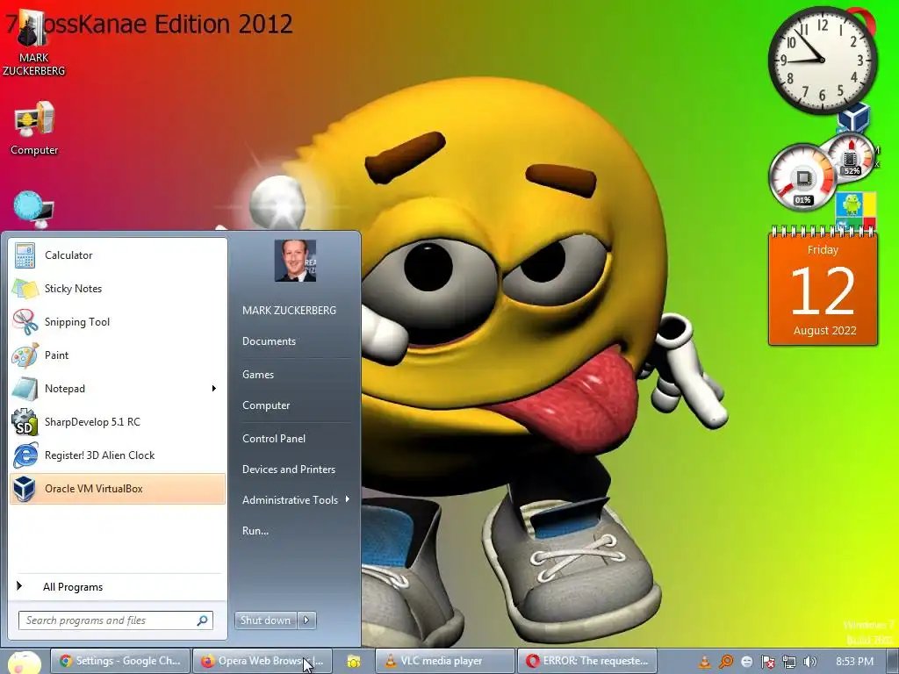Click the Android tile desktop icon
This screenshot has height=674, width=899.
coord(855,211)
